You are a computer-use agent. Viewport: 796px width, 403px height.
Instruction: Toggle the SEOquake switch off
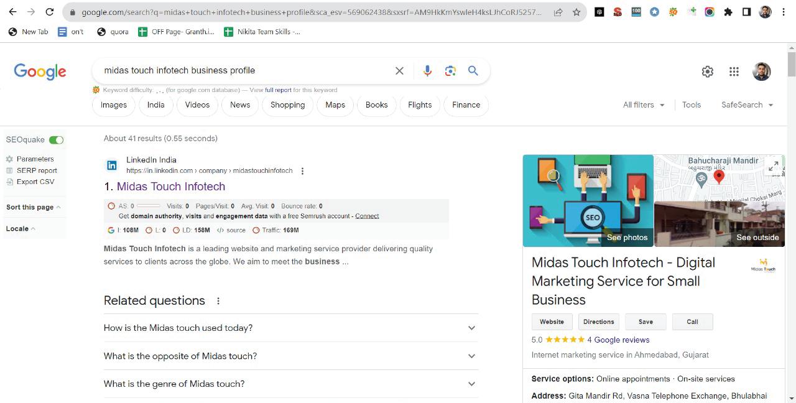56,140
